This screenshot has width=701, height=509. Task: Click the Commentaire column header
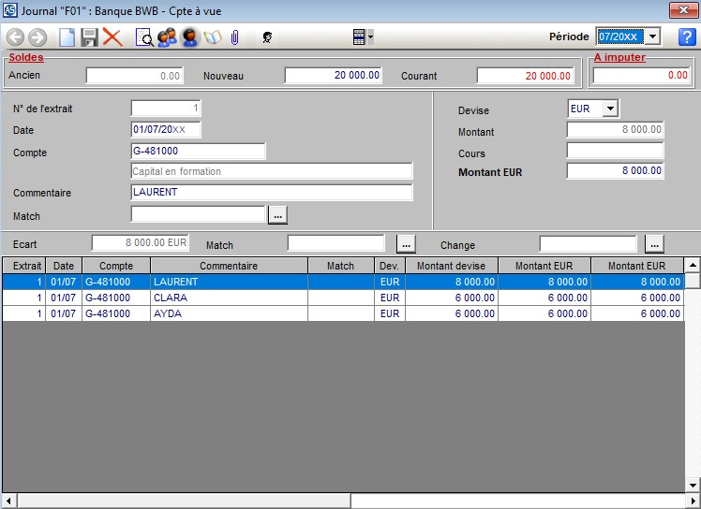(229, 266)
